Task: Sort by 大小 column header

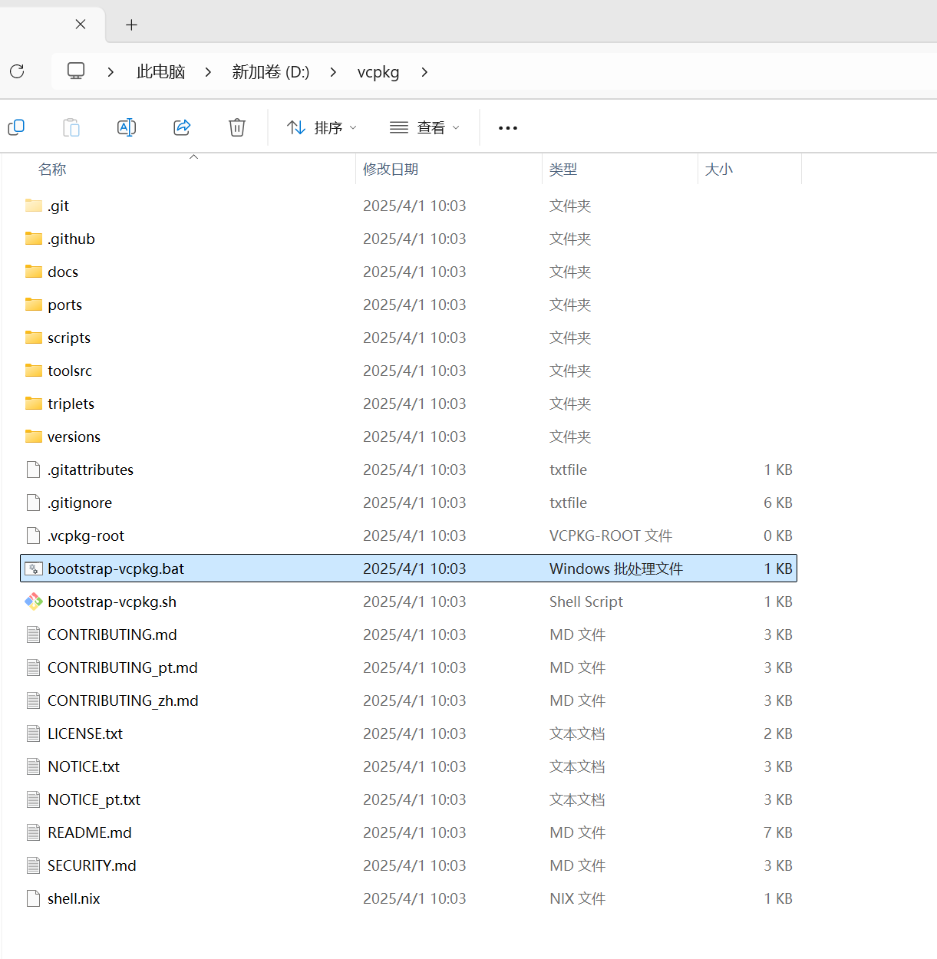Action: click(x=719, y=169)
